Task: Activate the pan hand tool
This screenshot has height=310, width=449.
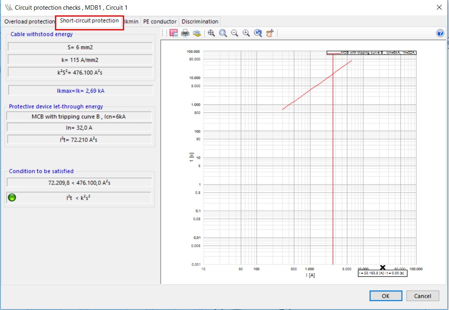Action: [x=270, y=33]
